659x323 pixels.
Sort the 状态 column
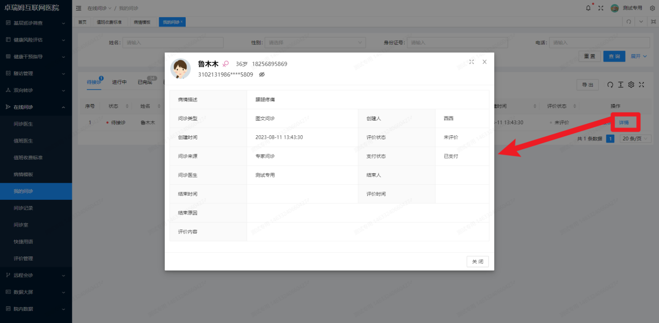(127, 106)
